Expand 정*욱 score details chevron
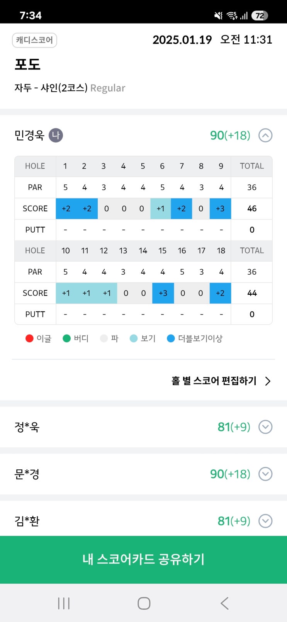Screen dimensions: 287x622 [x=265, y=427]
